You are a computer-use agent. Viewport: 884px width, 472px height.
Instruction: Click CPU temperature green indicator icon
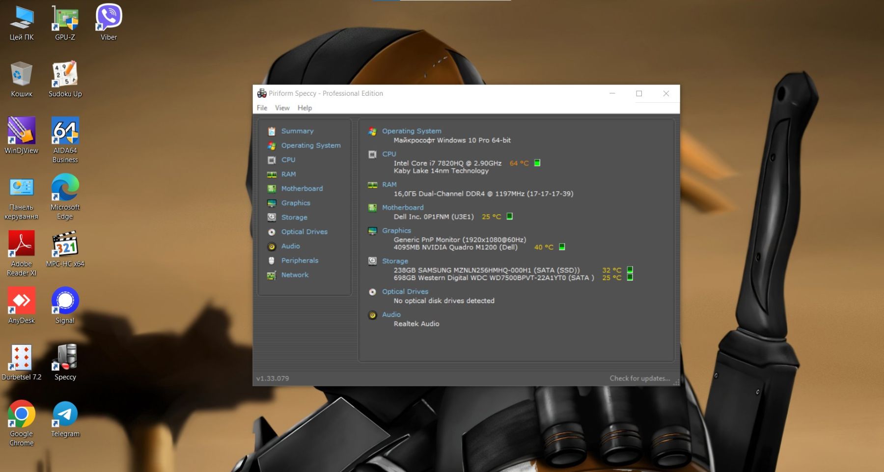pos(537,163)
